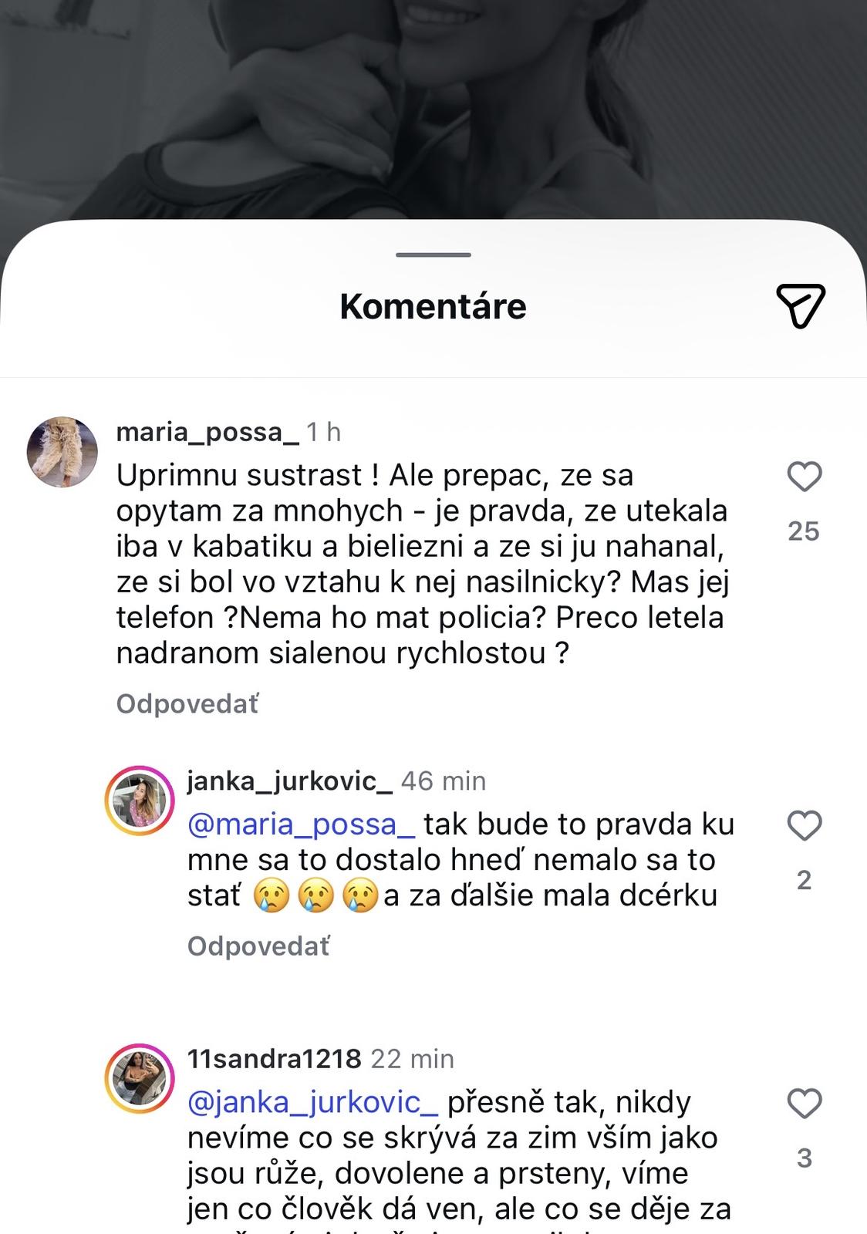This screenshot has width=867, height=1234.
Task: Tap the share paper-plane icon
Action: [801, 305]
